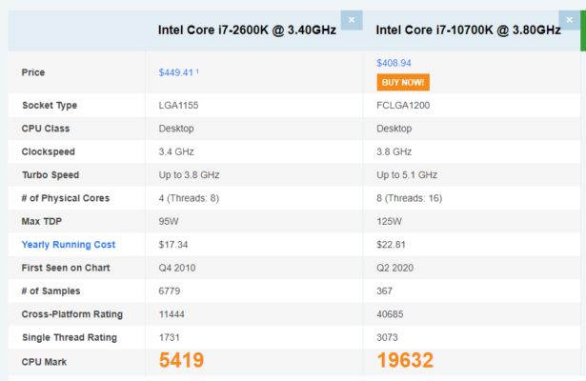The image size is (586, 381).
Task: Click the Turbo Speed row label
Action: point(51,175)
